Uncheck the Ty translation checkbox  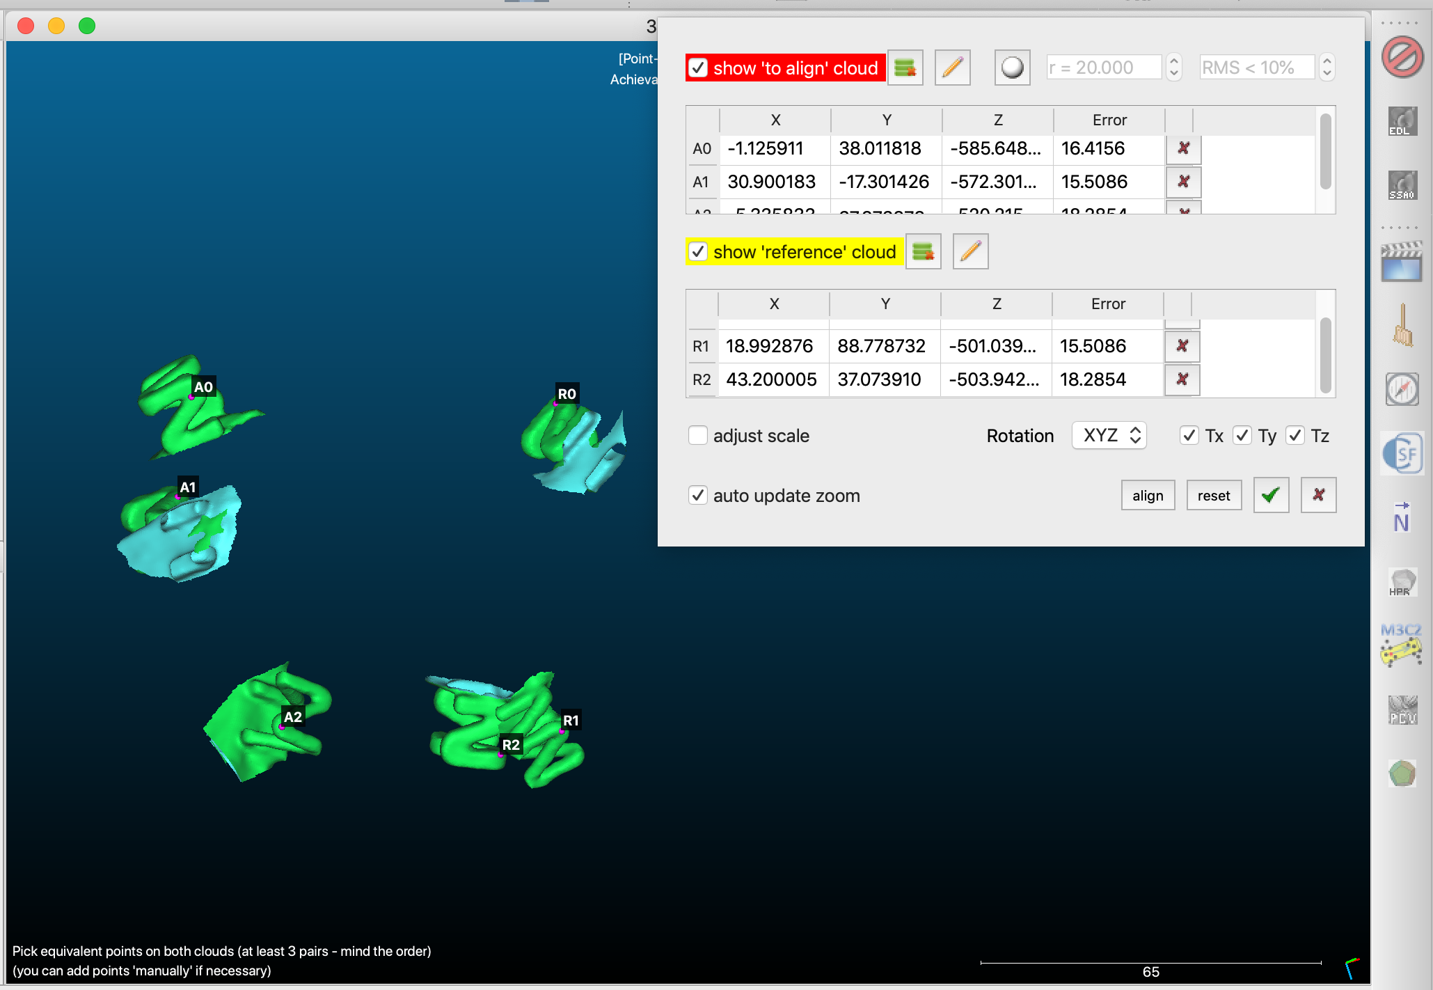coord(1242,436)
